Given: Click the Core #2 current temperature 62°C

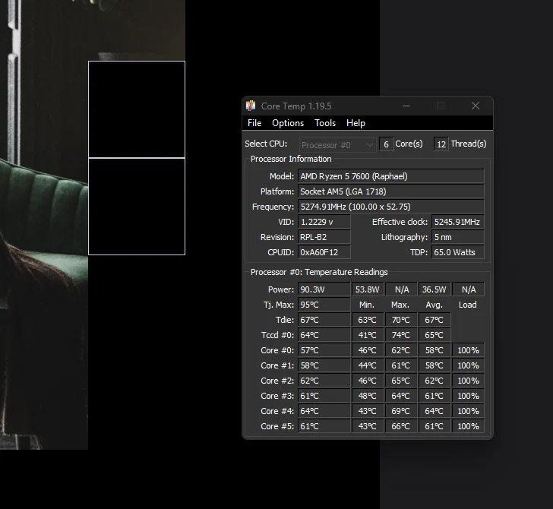Looking at the screenshot, I should (324, 381).
